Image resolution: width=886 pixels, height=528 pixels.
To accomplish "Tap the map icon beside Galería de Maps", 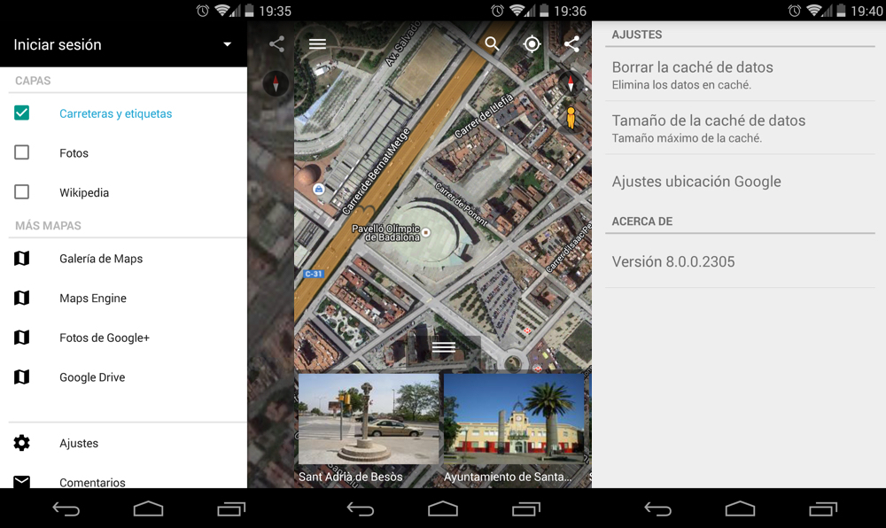I will (x=22, y=259).
